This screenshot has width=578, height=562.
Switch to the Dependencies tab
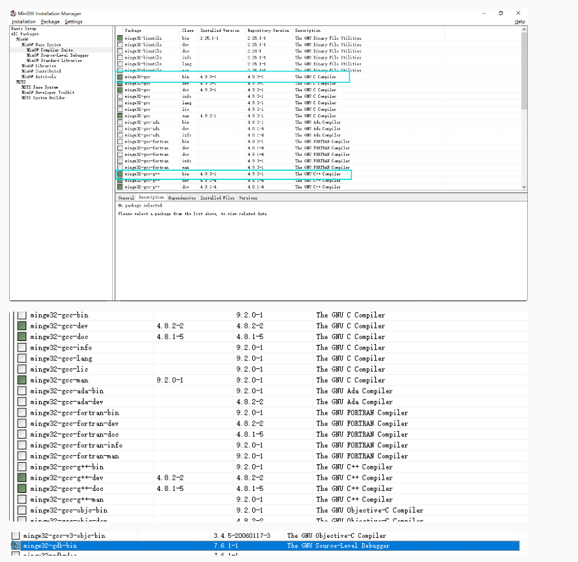182,198
